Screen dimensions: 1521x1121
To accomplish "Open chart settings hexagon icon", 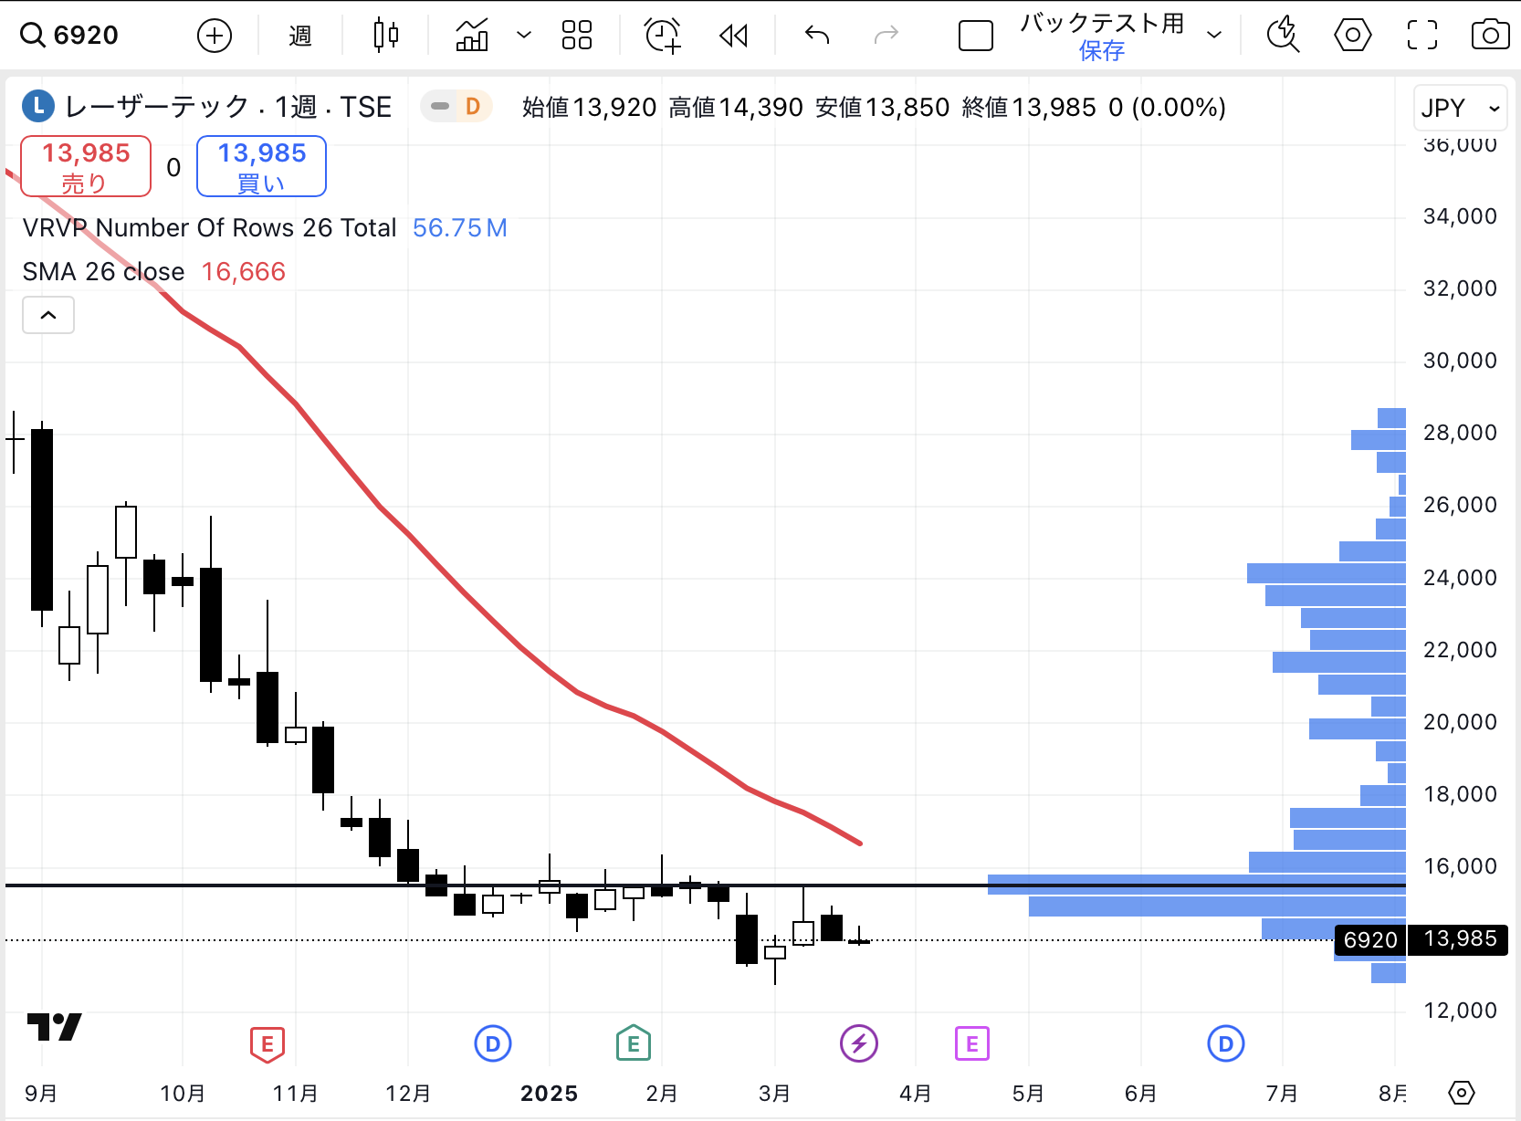I will 1352,36.
